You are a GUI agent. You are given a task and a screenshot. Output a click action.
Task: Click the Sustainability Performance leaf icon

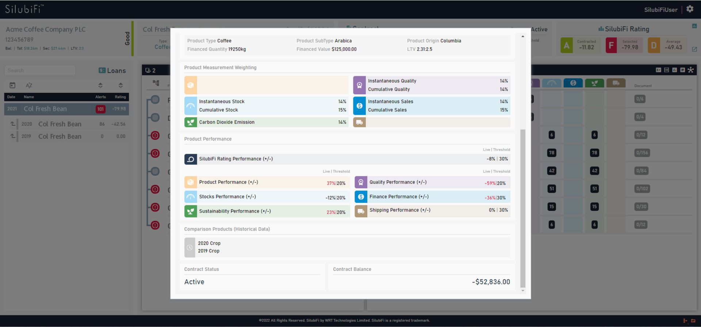pyautogui.click(x=191, y=211)
